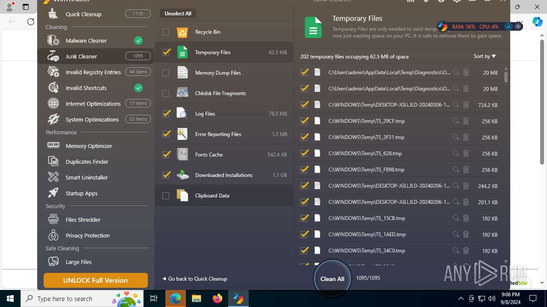
Task: Click the Downloaded Installations icon
Action: (182, 175)
